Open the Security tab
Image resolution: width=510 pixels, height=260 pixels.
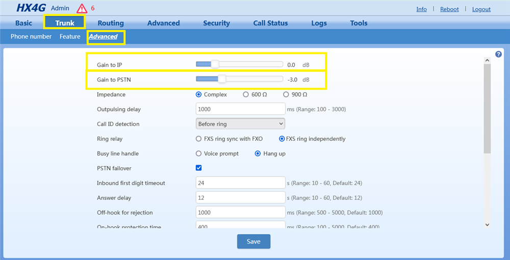pos(216,23)
